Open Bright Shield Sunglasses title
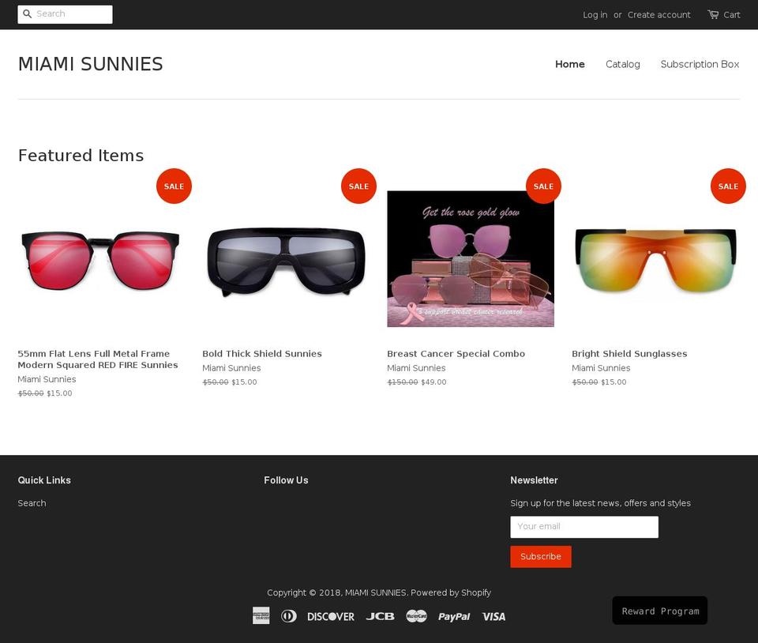This screenshot has width=758, height=643. tap(629, 354)
